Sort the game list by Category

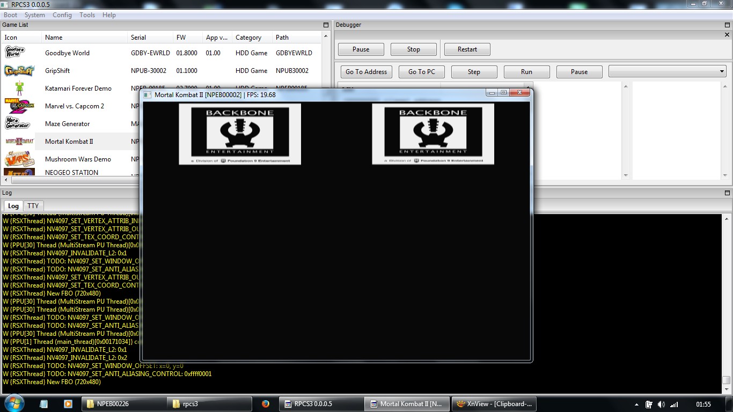[248, 38]
